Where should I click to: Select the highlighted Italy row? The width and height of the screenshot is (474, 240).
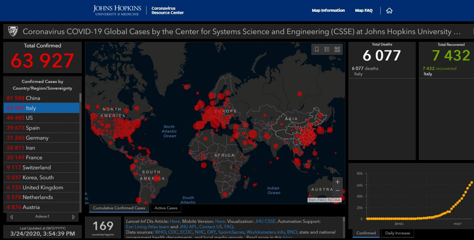point(41,108)
